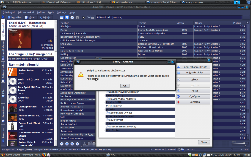
Task: Open the Esitusnimekiri menu
Action: click(26, 12)
